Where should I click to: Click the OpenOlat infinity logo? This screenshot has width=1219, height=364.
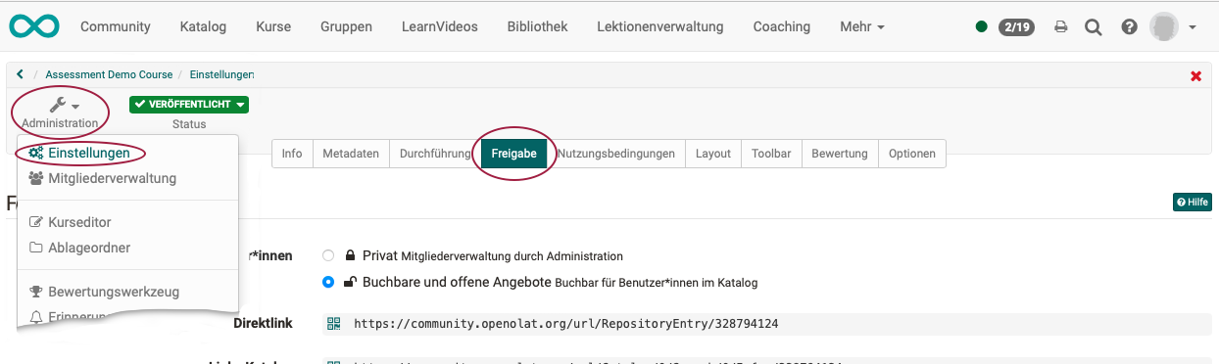tap(33, 26)
